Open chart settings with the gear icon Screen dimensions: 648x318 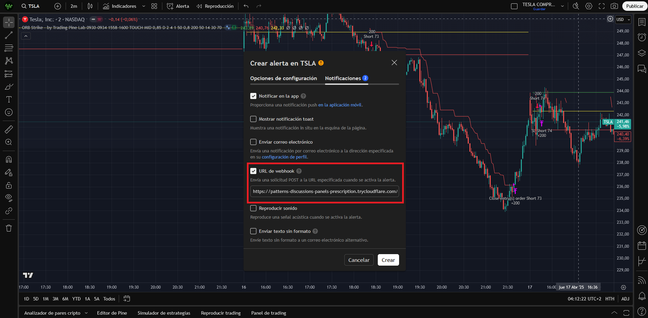point(589,6)
